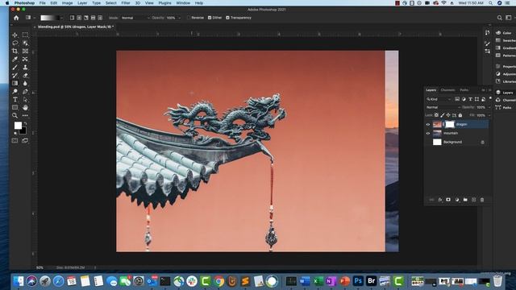Set the background color swatch
The image size is (516, 290).
click(23, 131)
